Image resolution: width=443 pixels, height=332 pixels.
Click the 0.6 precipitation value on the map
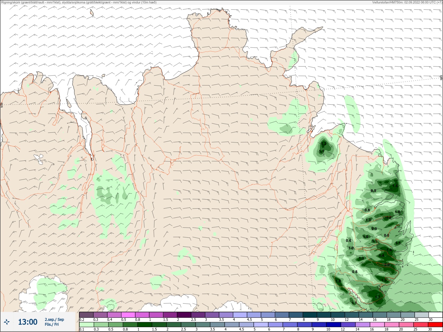click(x=349, y=241)
